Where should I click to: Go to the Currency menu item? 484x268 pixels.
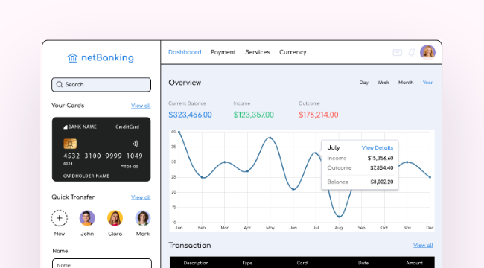(293, 52)
